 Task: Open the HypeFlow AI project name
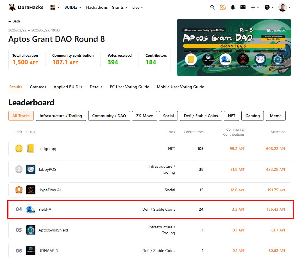pos(49,190)
